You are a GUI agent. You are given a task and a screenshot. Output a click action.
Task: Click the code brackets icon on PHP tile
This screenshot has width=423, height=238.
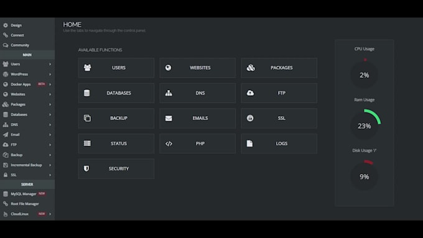(169, 144)
